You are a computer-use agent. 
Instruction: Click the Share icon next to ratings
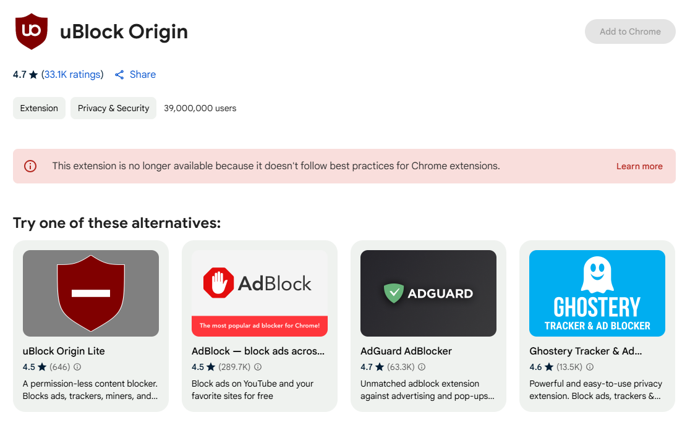tap(119, 74)
